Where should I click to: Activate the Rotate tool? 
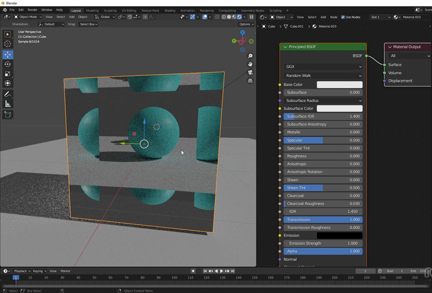click(8, 64)
